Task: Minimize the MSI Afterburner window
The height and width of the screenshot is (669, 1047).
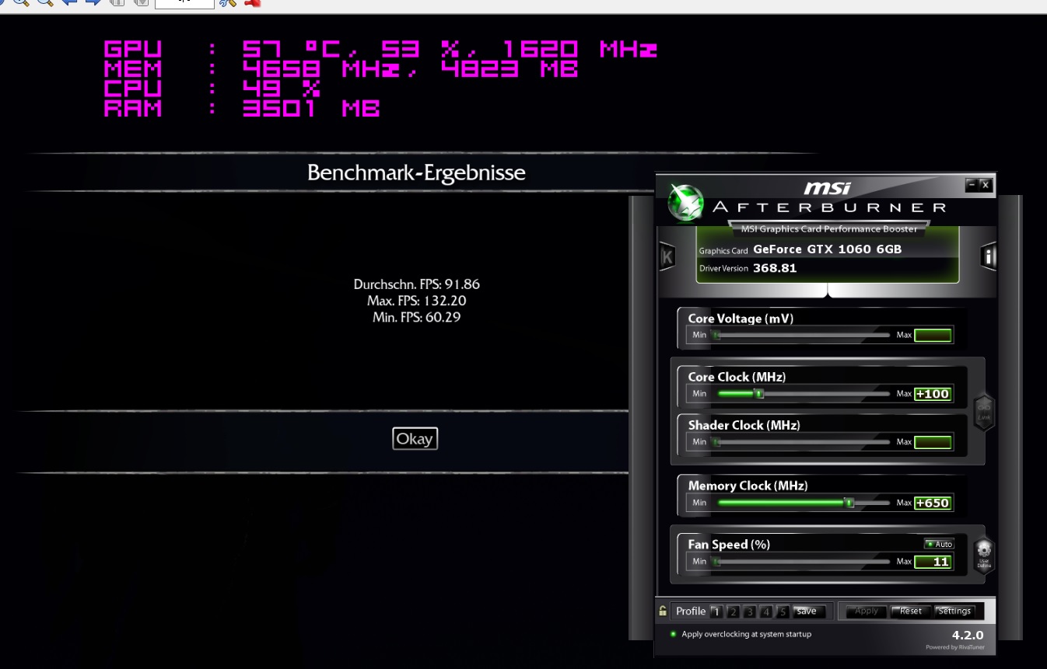Action: pyautogui.click(x=972, y=184)
